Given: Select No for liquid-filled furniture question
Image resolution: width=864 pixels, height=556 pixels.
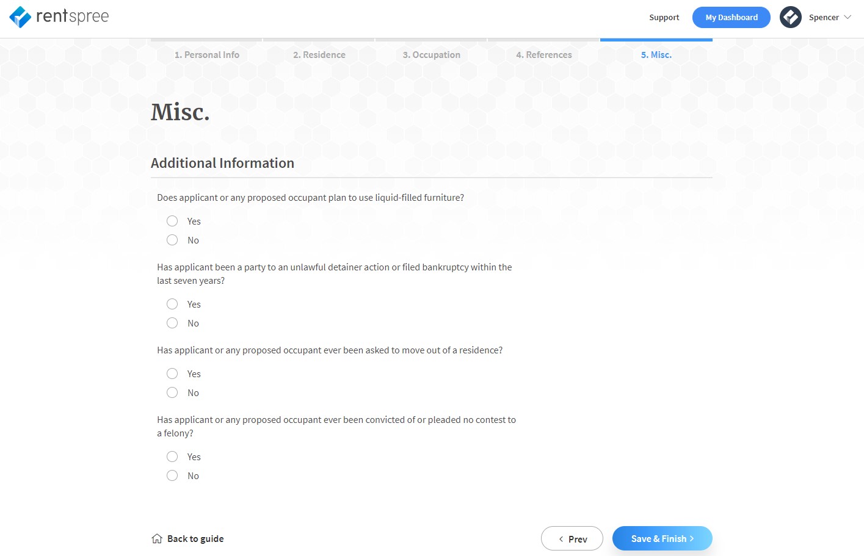Looking at the screenshot, I should (172, 240).
